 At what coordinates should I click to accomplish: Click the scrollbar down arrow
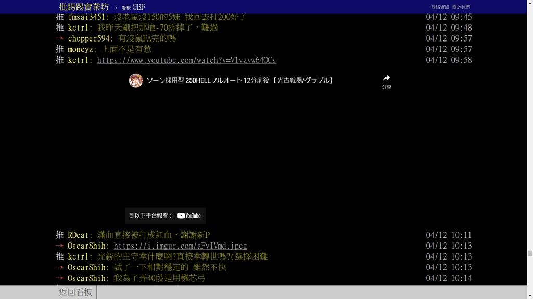[x=530, y=295]
